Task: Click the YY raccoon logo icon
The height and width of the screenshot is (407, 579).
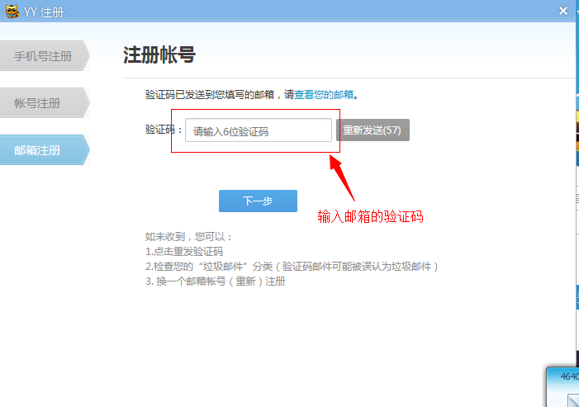Action: click(12, 12)
